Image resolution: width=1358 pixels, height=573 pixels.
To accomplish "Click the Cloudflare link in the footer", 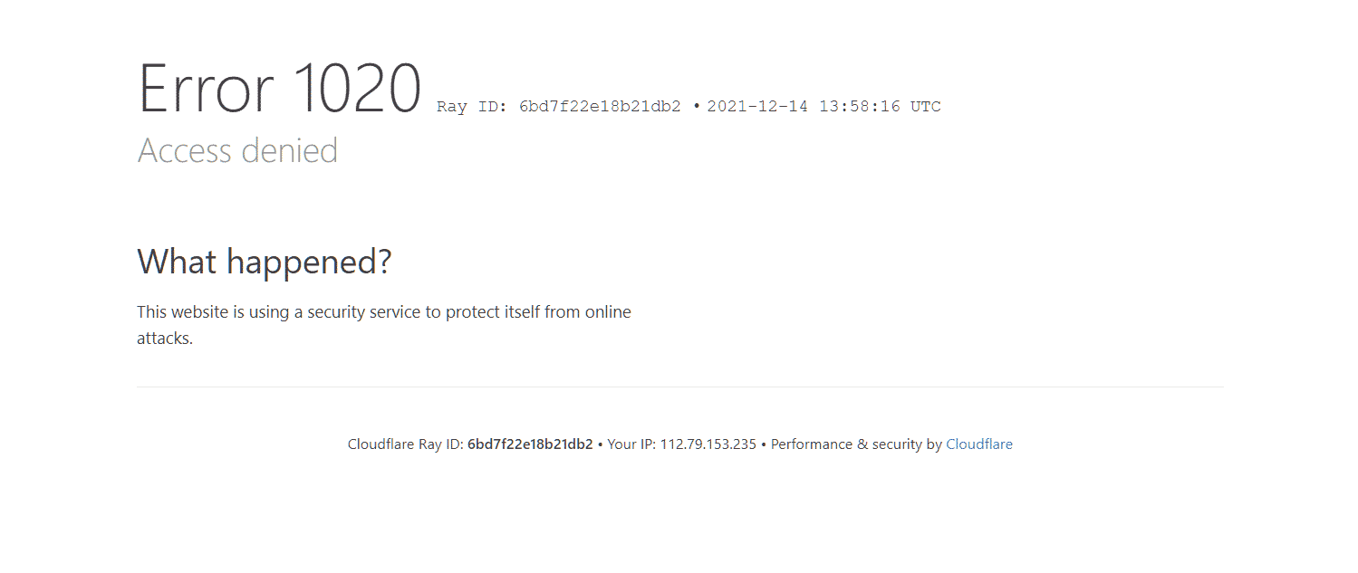I will (x=978, y=444).
